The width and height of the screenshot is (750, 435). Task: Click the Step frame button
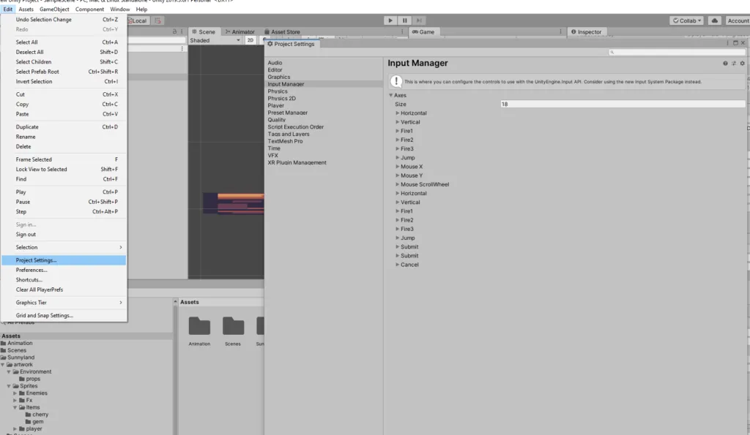coord(419,20)
